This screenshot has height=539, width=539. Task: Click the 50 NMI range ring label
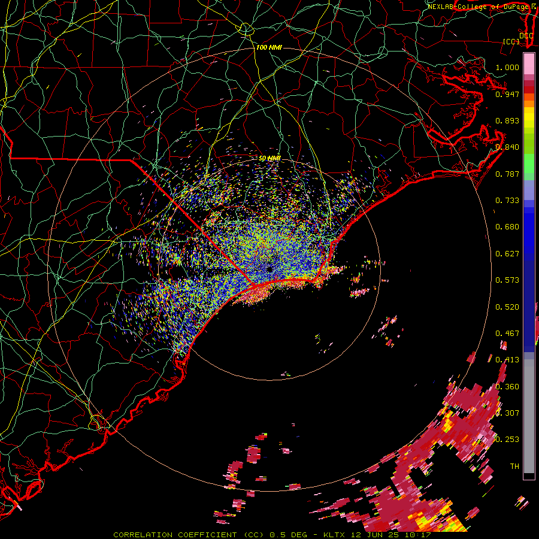(x=269, y=158)
